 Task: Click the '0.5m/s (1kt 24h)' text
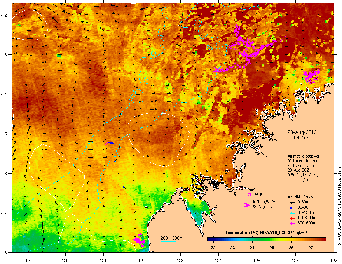[x=302, y=175]
